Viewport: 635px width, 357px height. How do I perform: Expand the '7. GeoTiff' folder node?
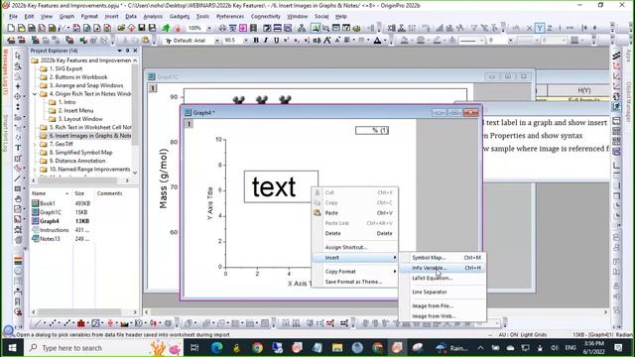(x=35, y=144)
